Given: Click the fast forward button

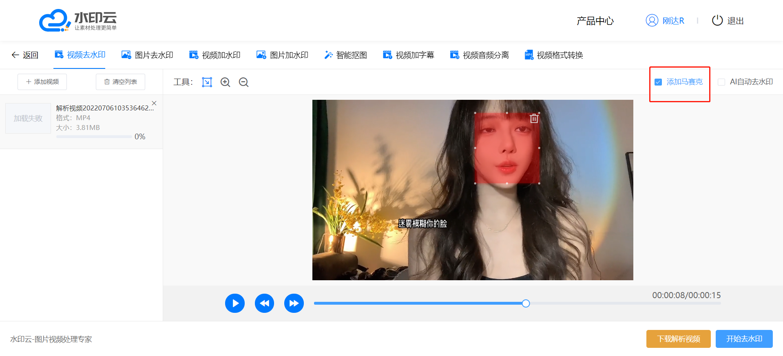Looking at the screenshot, I should pos(294,303).
